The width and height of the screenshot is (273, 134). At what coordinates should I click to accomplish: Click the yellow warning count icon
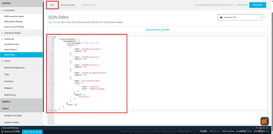coord(261,128)
